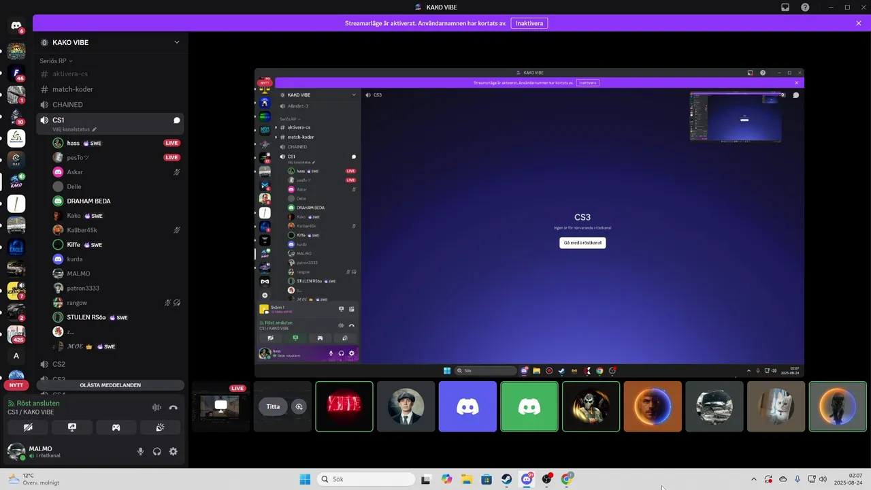The image size is (871, 490).
Task: Click Titta to watch the stream
Action: (273, 406)
